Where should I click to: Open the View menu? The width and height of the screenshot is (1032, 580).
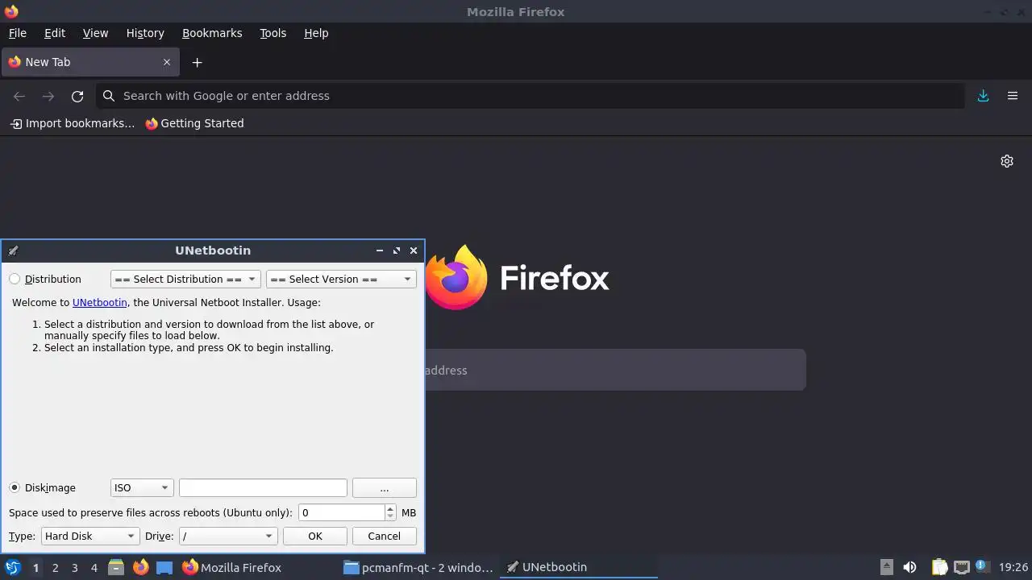tap(95, 33)
